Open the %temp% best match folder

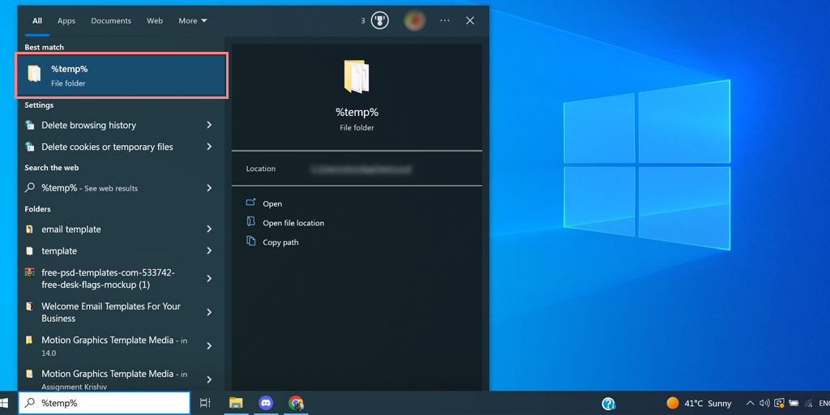pos(122,75)
